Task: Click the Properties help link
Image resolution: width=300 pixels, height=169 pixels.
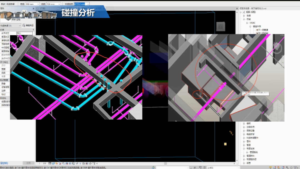Action: coord(4,163)
